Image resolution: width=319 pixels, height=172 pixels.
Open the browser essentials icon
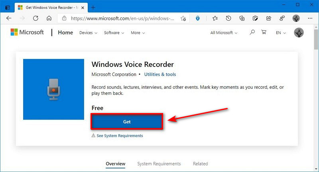click(x=255, y=18)
